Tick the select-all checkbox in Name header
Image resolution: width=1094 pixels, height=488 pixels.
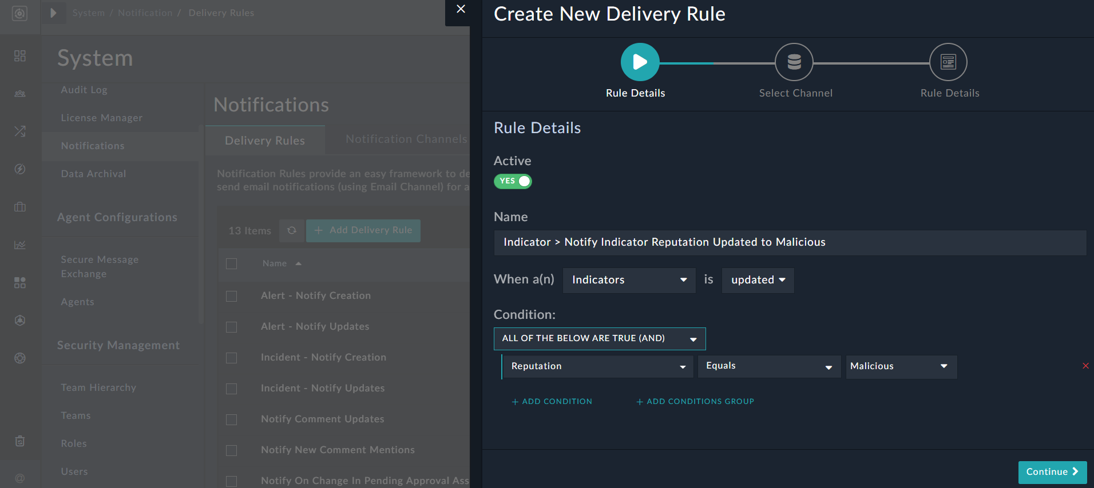pyautogui.click(x=231, y=263)
